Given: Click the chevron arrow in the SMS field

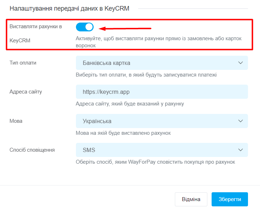Looking at the screenshot, I should pos(241,150).
